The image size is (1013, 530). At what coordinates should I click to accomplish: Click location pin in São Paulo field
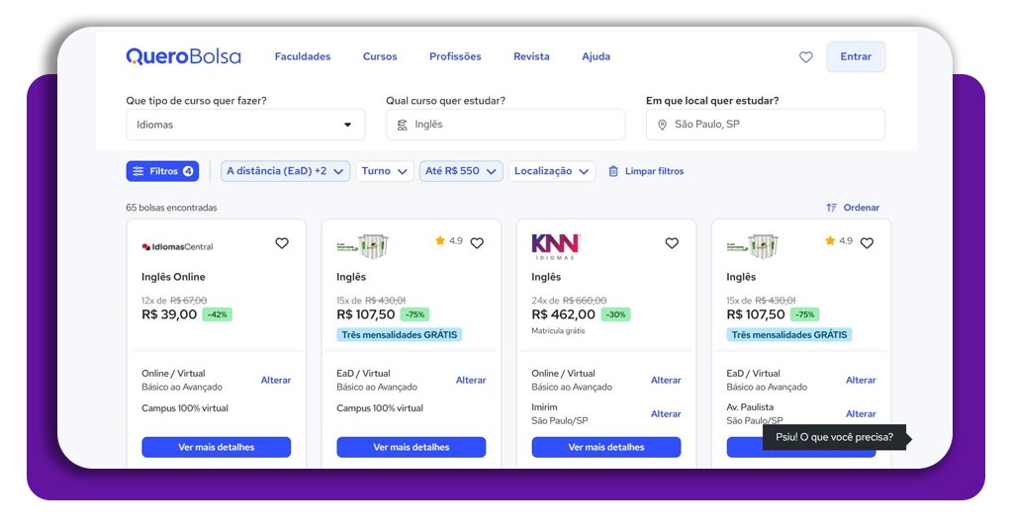662,125
